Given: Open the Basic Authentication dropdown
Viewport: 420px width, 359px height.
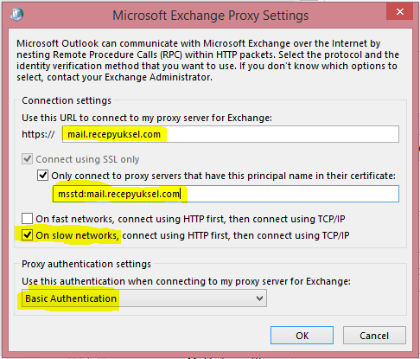Looking at the screenshot, I should (x=144, y=298).
